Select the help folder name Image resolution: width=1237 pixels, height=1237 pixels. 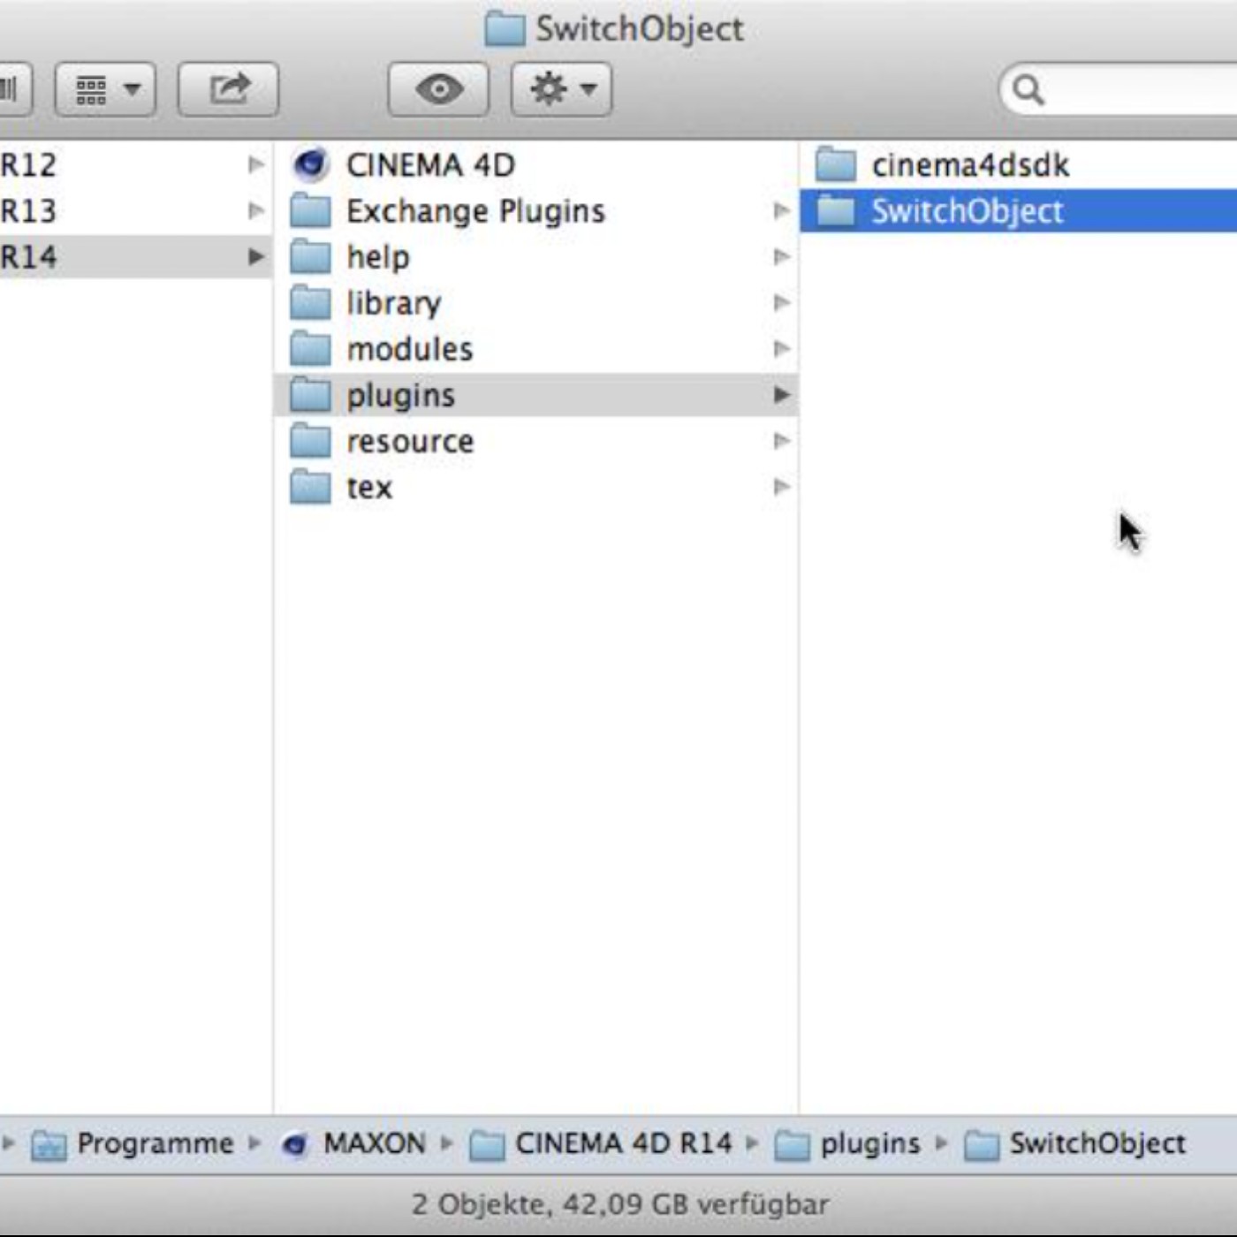pos(378,257)
